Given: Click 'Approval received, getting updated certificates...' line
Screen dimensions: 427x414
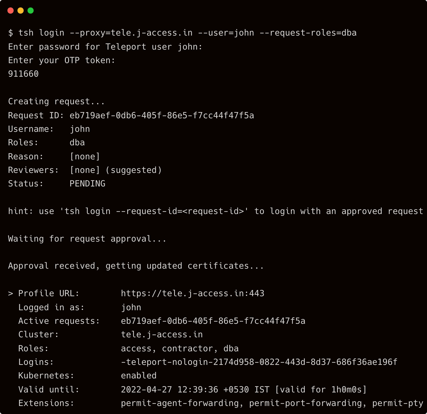Looking at the screenshot, I should point(136,266).
